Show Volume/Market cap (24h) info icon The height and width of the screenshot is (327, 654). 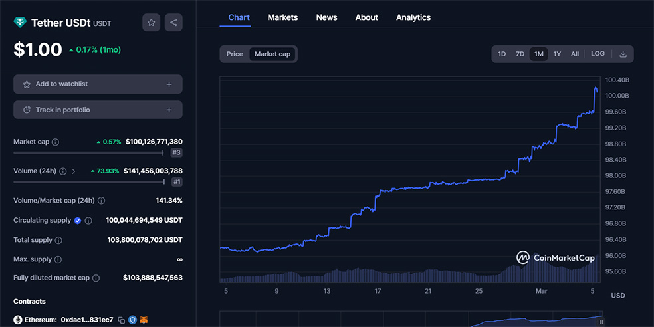(101, 201)
